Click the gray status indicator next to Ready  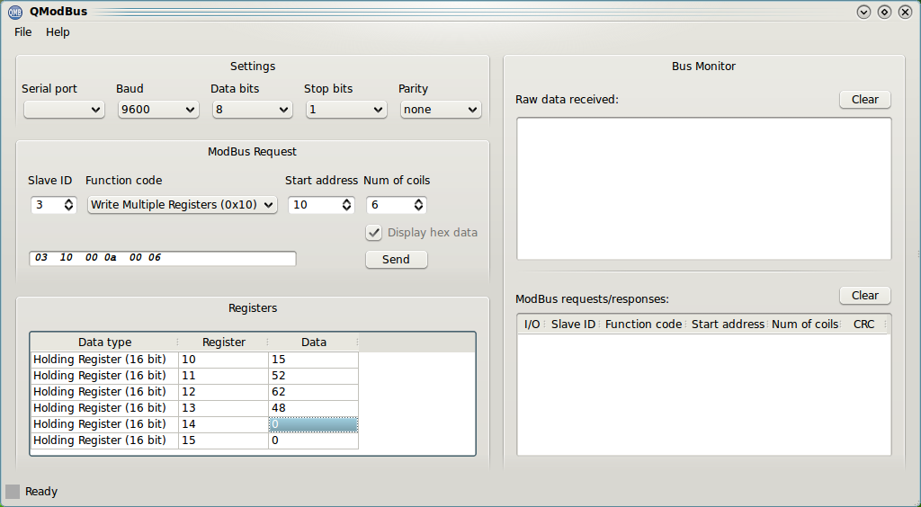click(13, 492)
